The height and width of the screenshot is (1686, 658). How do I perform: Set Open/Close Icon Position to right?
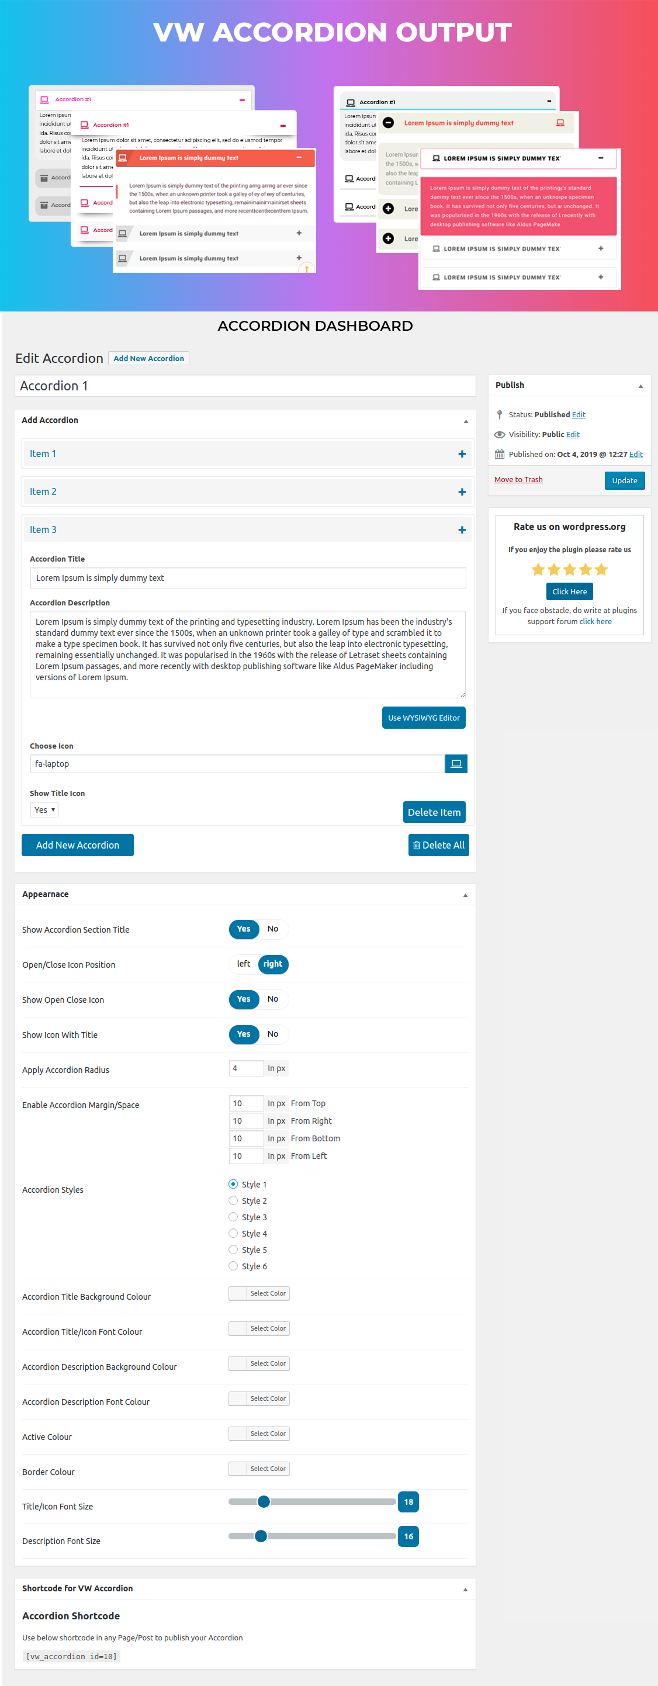click(x=273, y=964)
